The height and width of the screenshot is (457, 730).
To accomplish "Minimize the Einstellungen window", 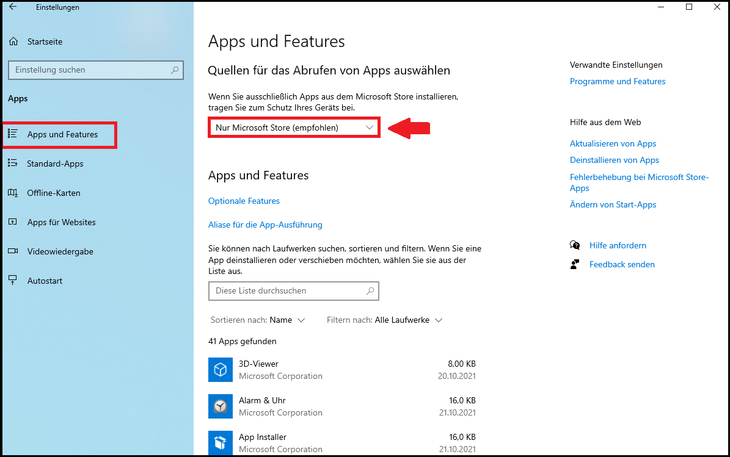I will tap(661, 7).
